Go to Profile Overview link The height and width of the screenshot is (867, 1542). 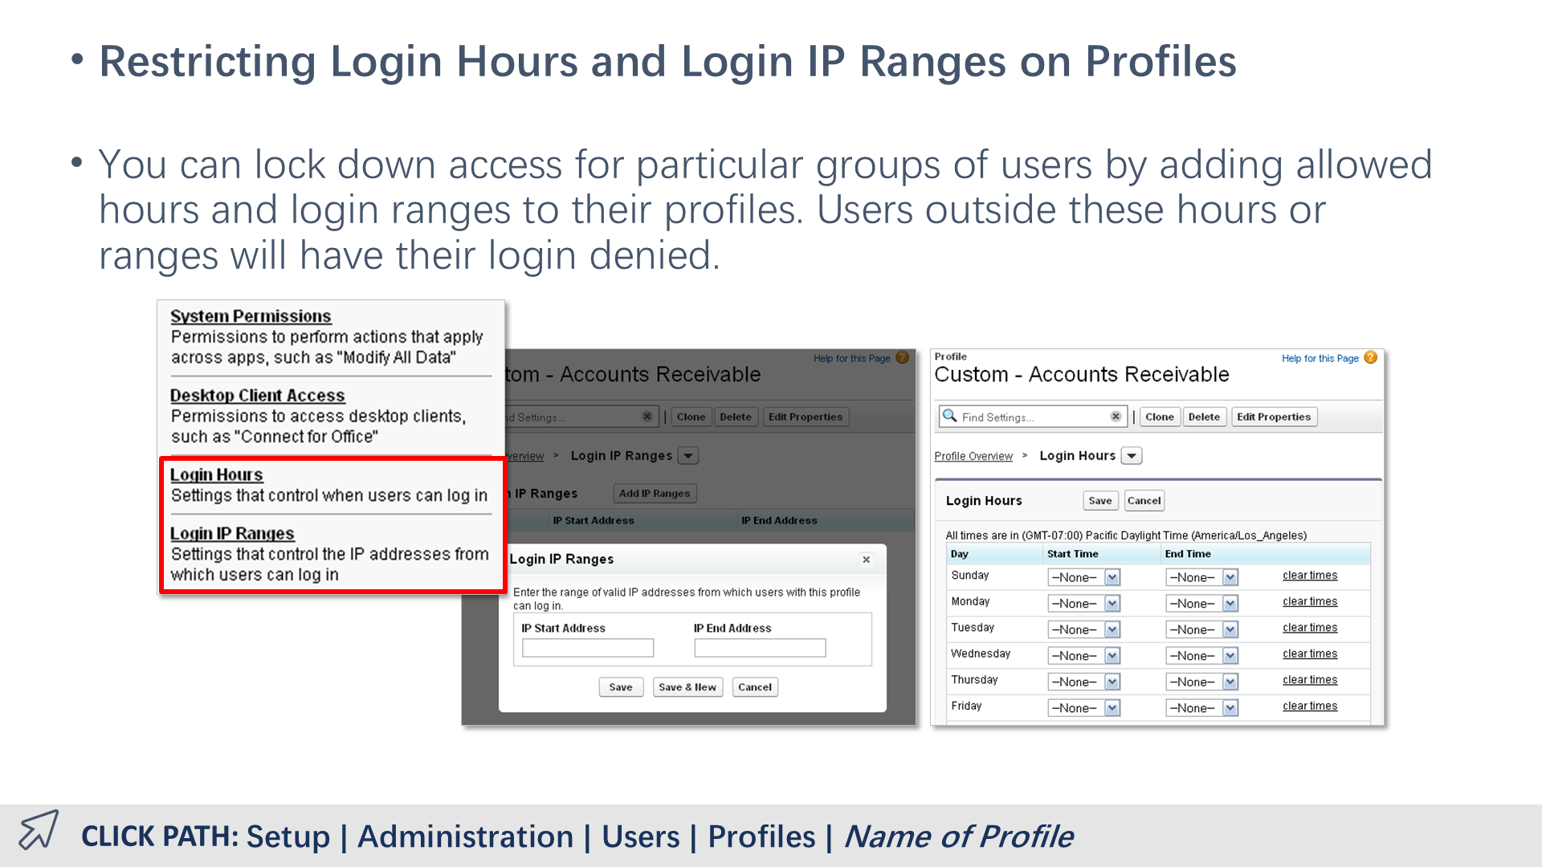pyautogui.click(x=973, y=456)
